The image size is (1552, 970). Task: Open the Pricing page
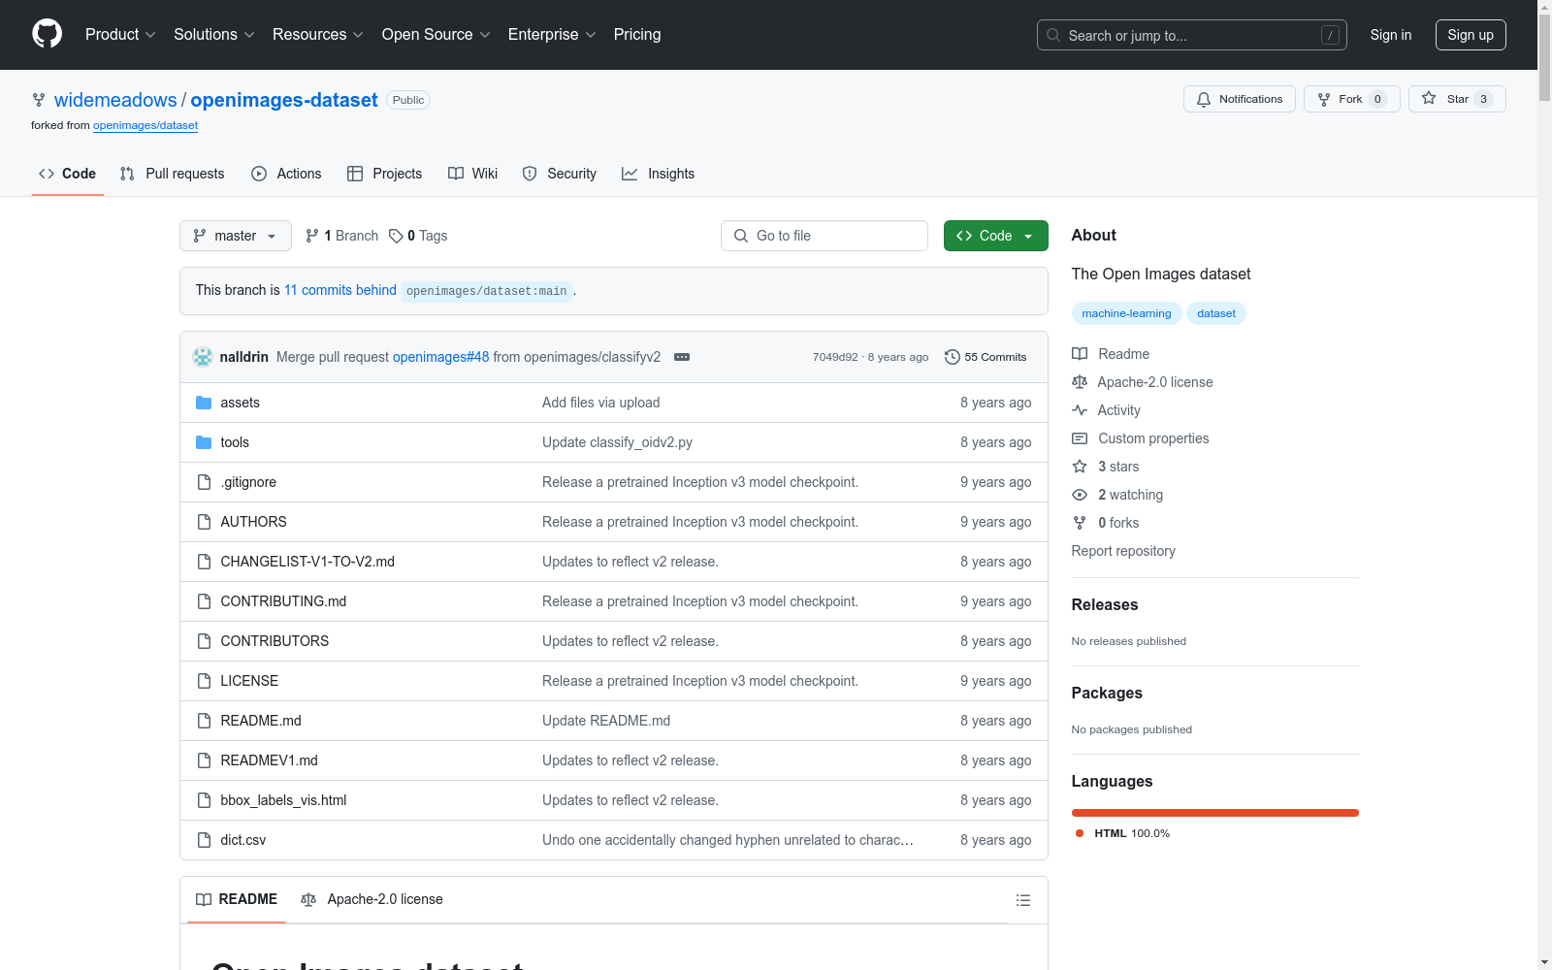[637, 35]
